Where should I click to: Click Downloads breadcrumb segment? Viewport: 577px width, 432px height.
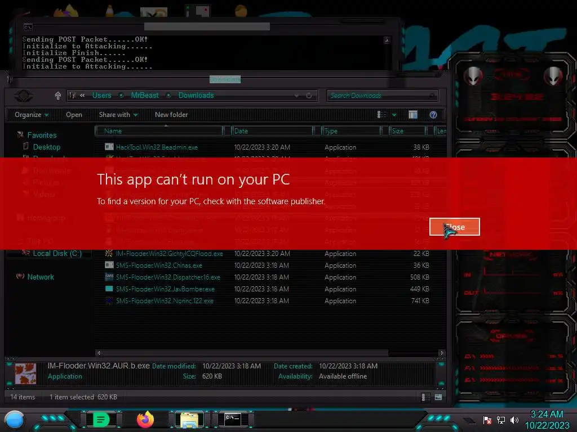[x=196, y=95]
